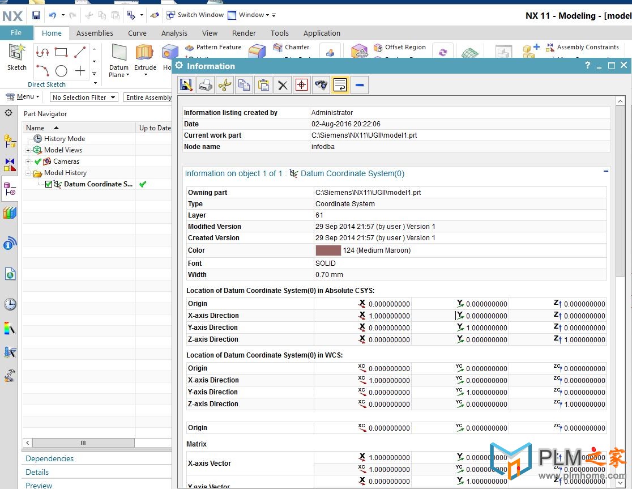Select the Profile curve tool in Direct Sketch

coord(42,52)
